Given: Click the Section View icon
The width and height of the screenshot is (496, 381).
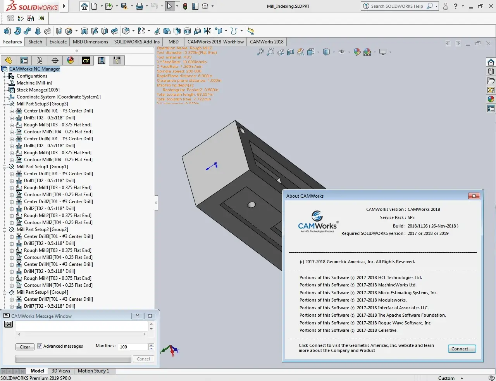Looking at the screenshot, I should coord(291,52).
